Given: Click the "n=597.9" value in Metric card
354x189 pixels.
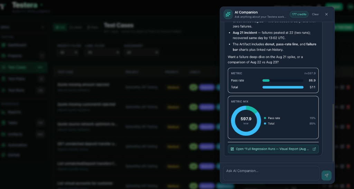Looking at the screenshot, I should click(310, 73).
